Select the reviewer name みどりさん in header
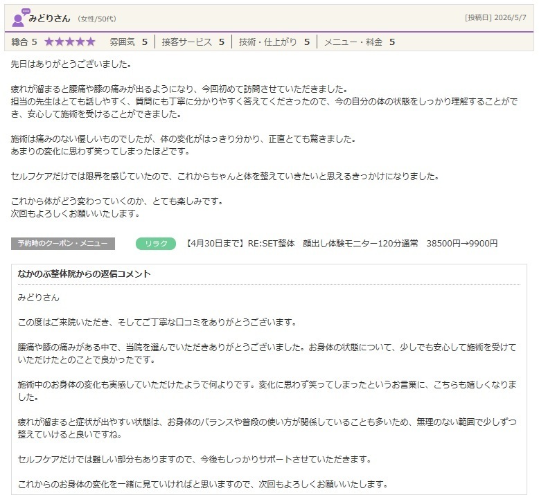The height and width of the screenshot is (495, 539). coord(49,19)
